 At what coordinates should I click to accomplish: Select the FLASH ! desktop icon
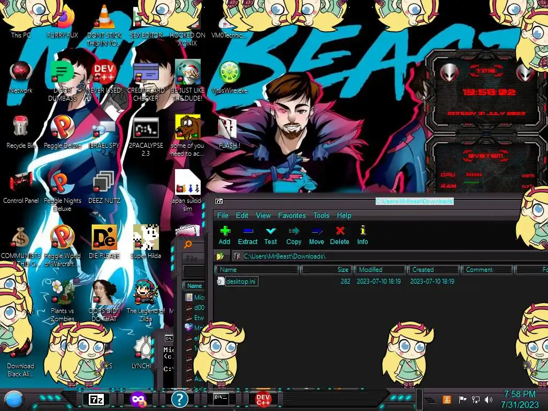[229, 132]
